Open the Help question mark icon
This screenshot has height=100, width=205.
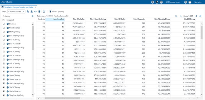click(x=190, y=2)
